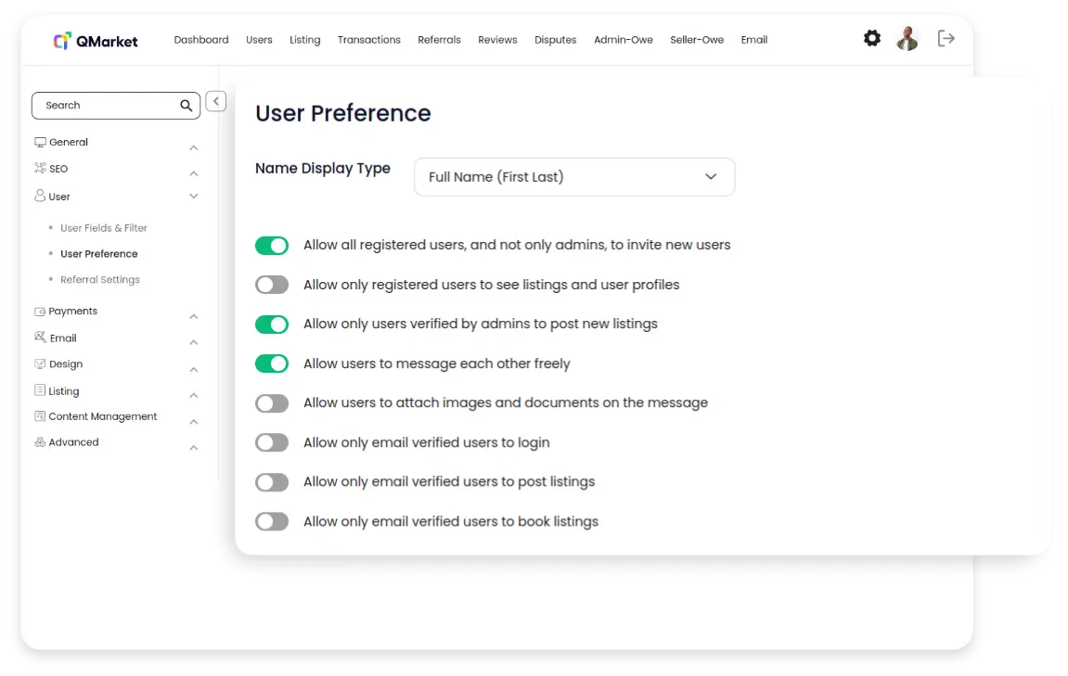Go to the Transactions menu item
Image resolution: width=1068 pixels, height=676 pixels.
[x=368, y=40]
